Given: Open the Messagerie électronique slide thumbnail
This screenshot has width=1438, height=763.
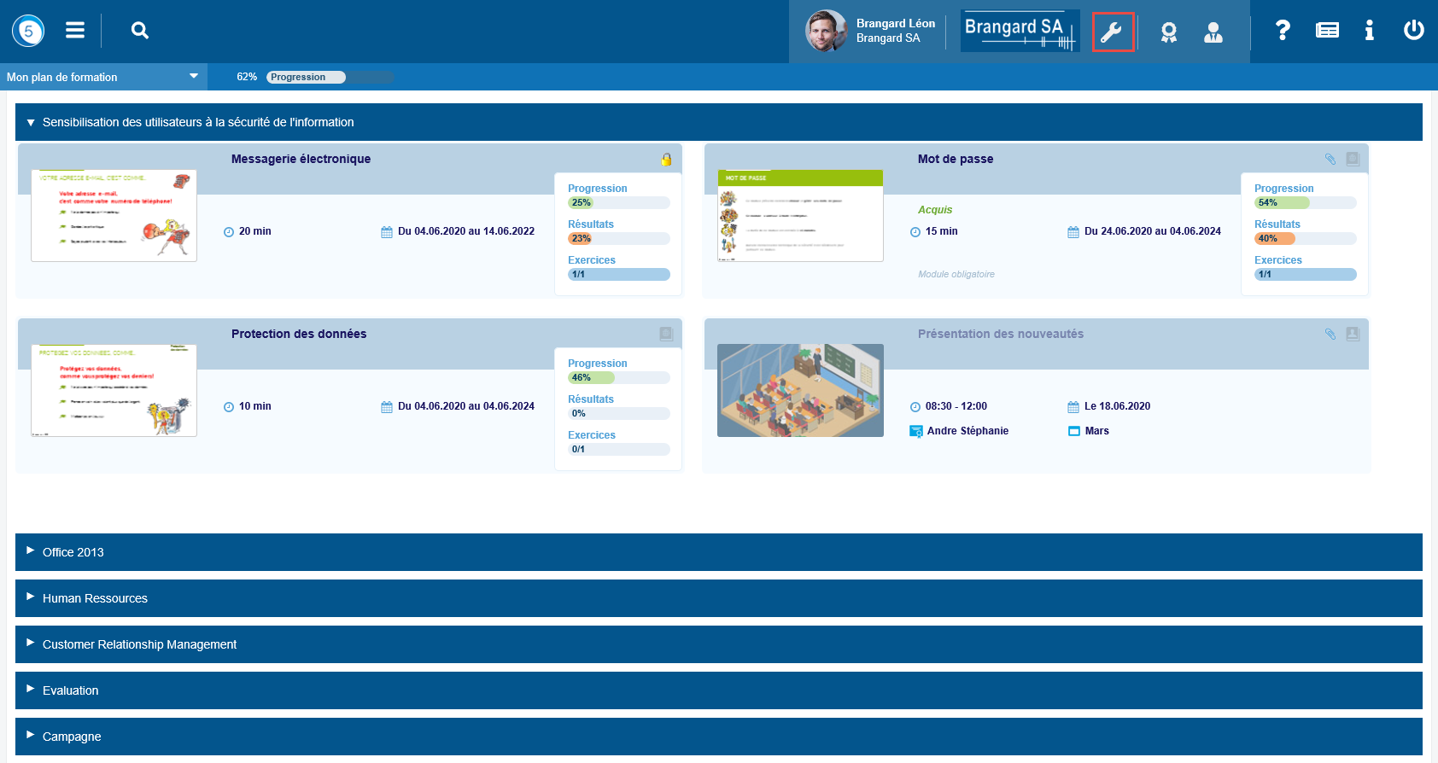Looking at the screenshot, I should click(114, 215).
